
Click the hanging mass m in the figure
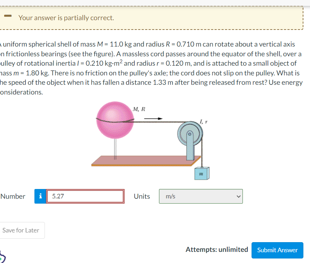click(201, 173)
